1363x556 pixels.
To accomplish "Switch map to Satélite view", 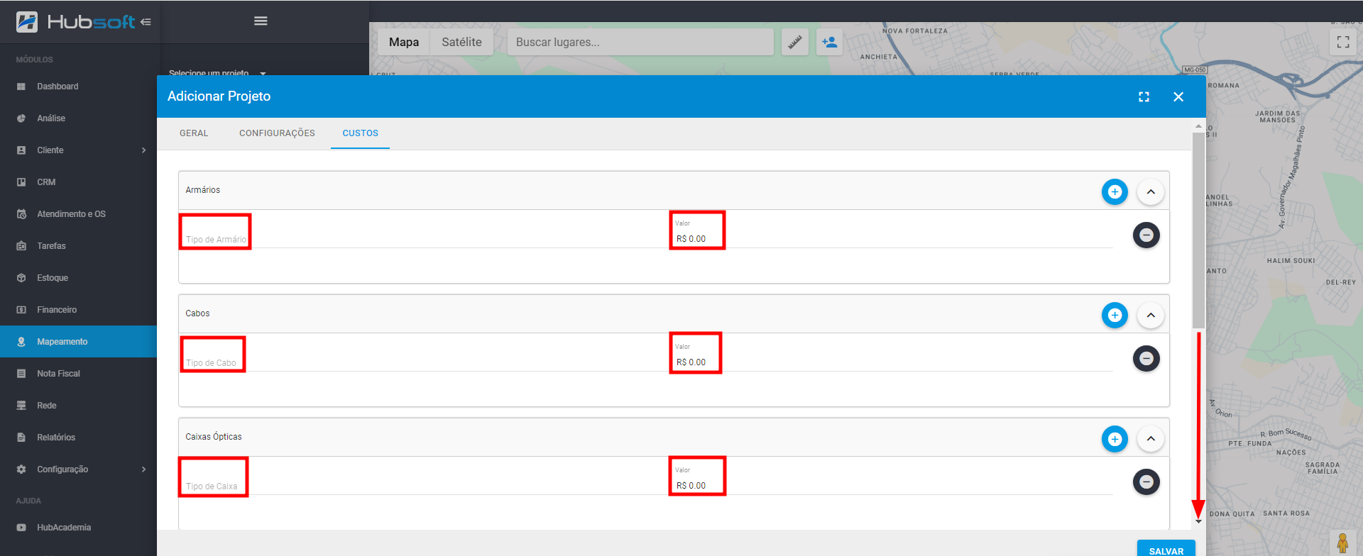I will [x=461, y=42].
